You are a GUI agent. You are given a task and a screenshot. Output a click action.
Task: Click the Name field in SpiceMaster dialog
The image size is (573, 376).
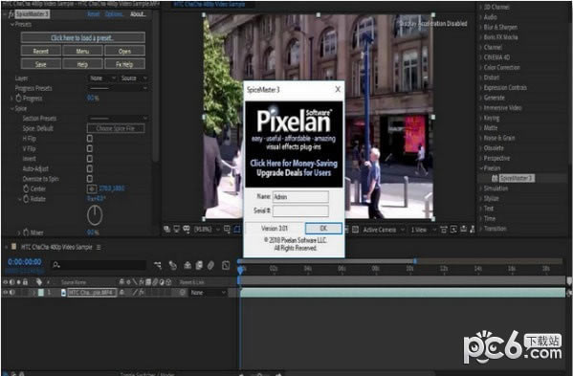point(300,196)
